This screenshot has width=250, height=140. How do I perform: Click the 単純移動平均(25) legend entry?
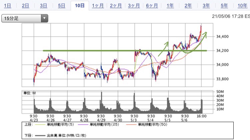(x=104, y=124)
